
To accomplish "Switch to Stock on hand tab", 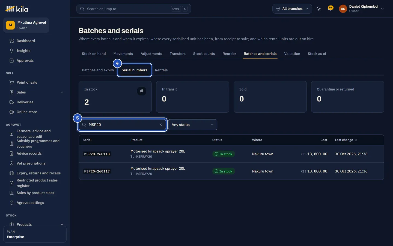I will point(94,54).
